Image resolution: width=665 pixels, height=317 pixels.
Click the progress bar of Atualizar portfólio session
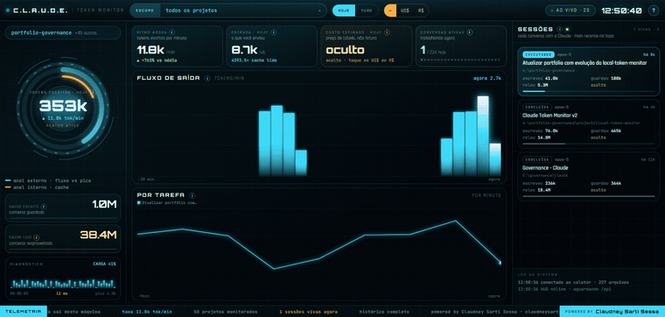click(589, 91)
